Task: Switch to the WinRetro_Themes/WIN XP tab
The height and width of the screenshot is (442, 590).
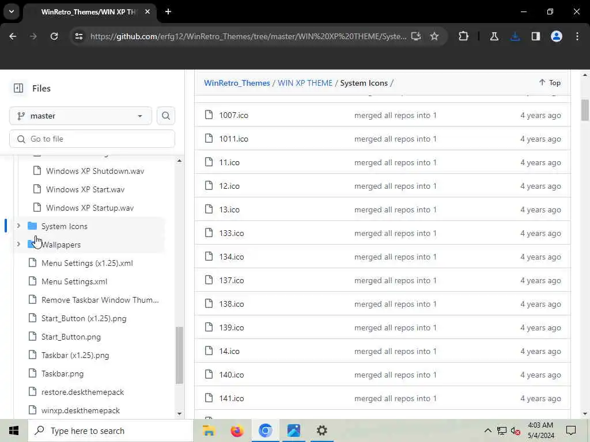Action: click(x=88, y=12)
